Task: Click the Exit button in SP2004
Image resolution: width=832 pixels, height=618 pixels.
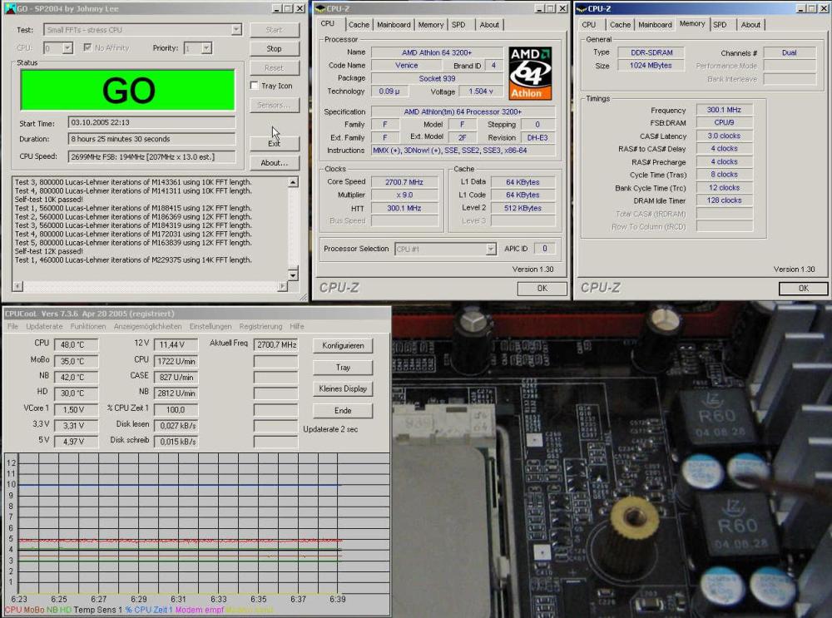Action: point(275,143)
